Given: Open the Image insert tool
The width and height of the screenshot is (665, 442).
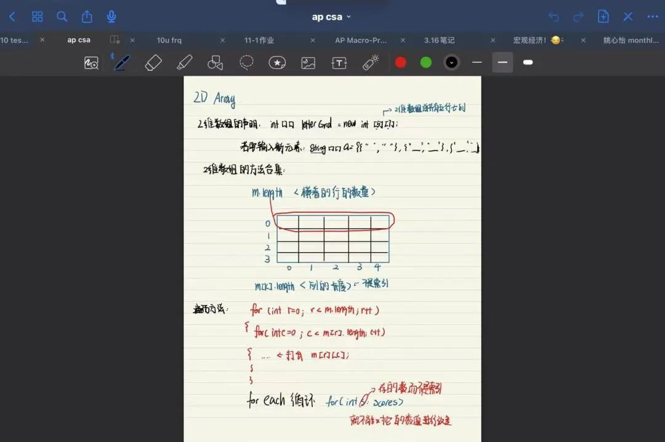Looking at the screenshot, I should click(308, 63).
